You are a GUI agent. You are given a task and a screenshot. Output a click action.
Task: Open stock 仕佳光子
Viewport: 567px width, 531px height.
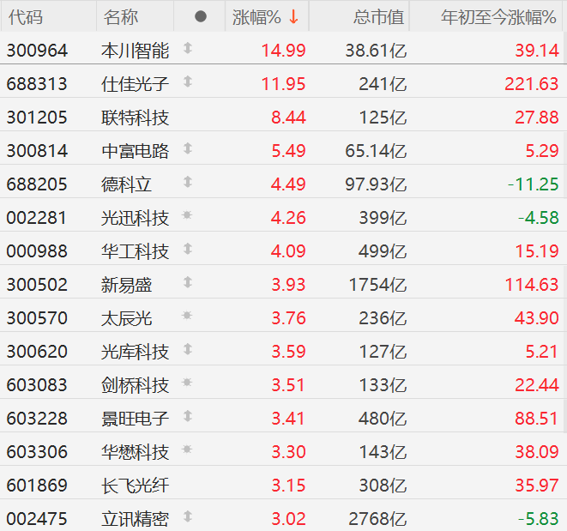pyautogui.click(x=135, y=84)
